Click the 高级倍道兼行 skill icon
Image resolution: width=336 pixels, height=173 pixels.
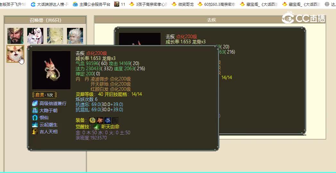coord(35,103)
